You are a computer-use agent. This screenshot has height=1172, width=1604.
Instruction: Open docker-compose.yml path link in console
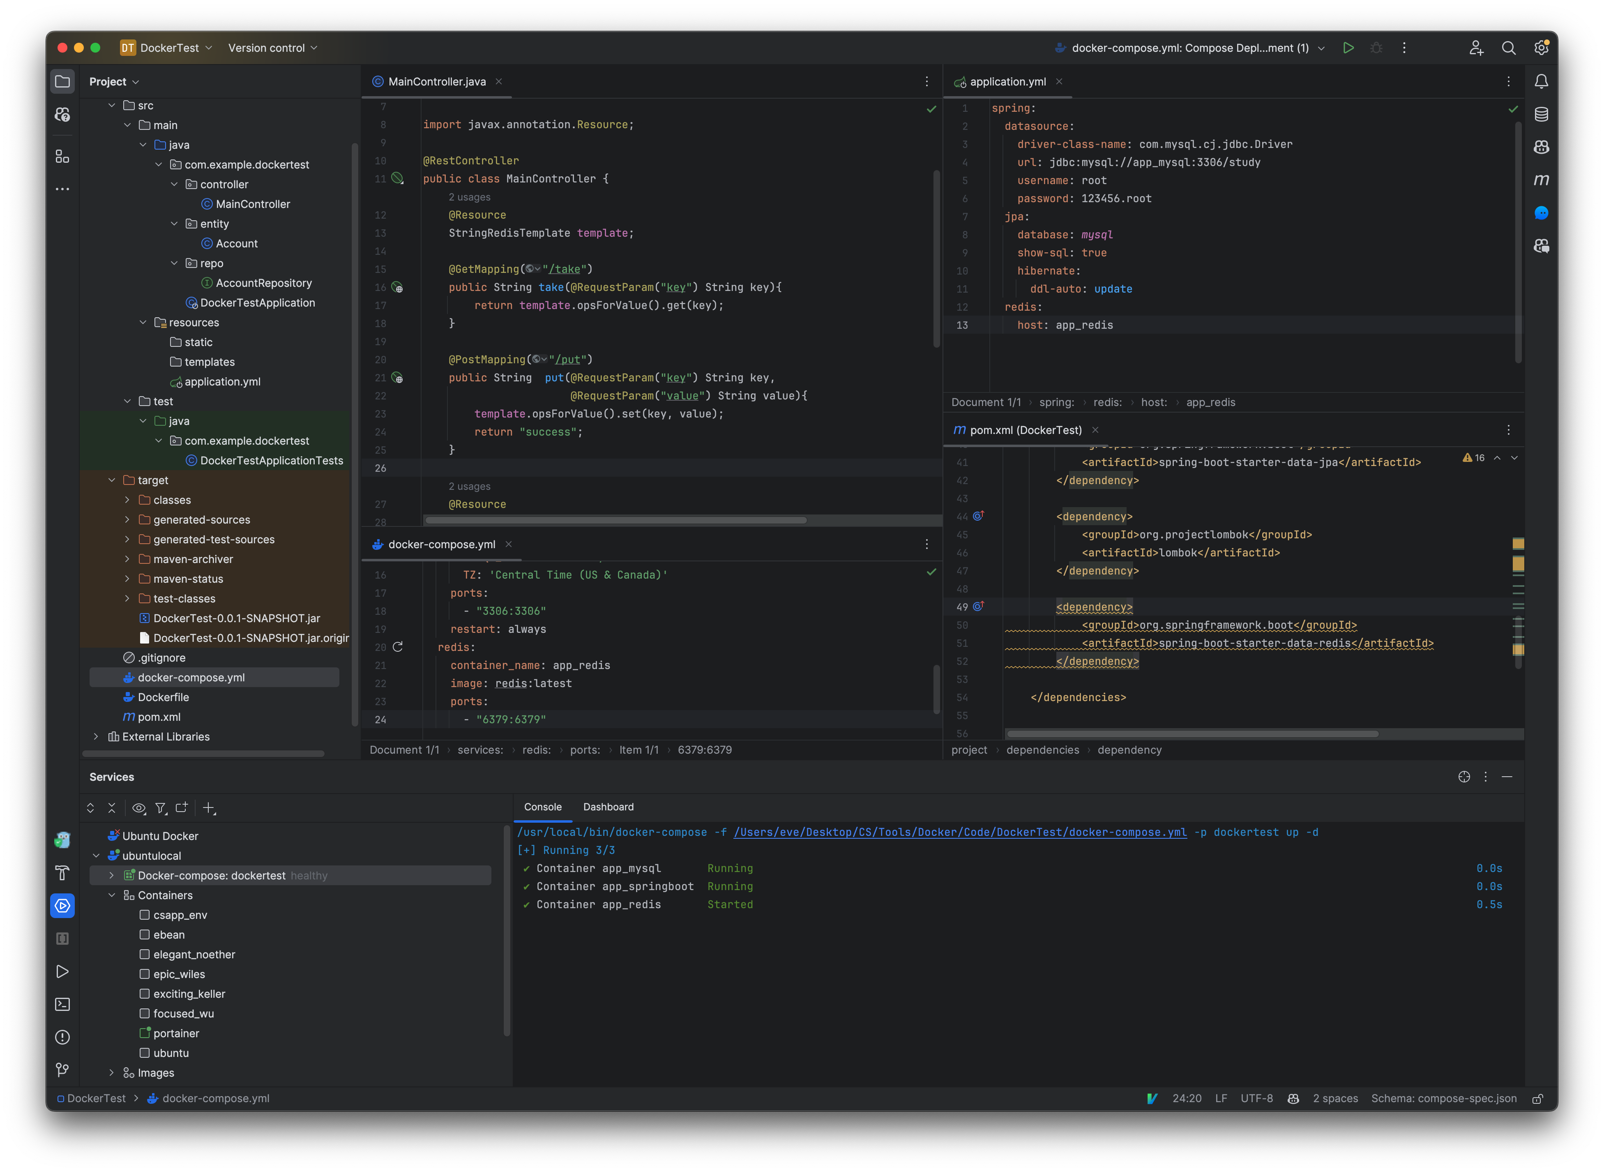click(x=960, y=832)
